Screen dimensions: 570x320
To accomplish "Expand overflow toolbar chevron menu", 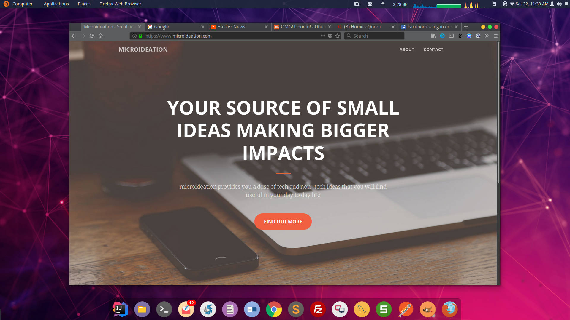I will 487,36.
